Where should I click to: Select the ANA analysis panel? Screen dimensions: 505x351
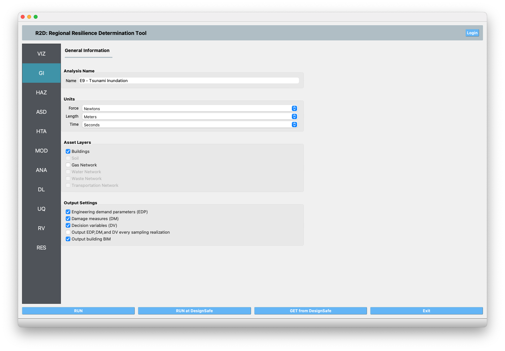click(41, 170)
